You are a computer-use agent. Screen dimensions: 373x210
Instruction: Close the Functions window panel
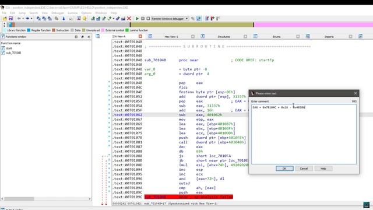coord(89,37)
